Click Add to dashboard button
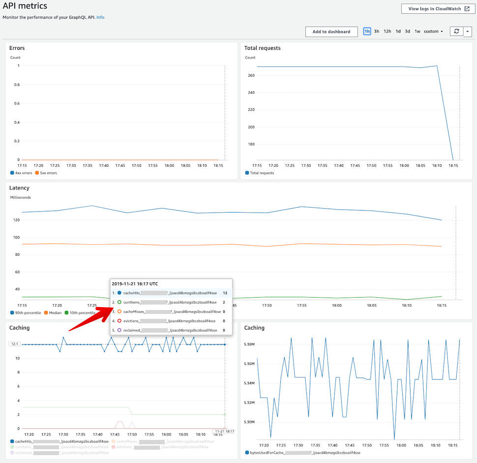477x463 pixels. 331,31
